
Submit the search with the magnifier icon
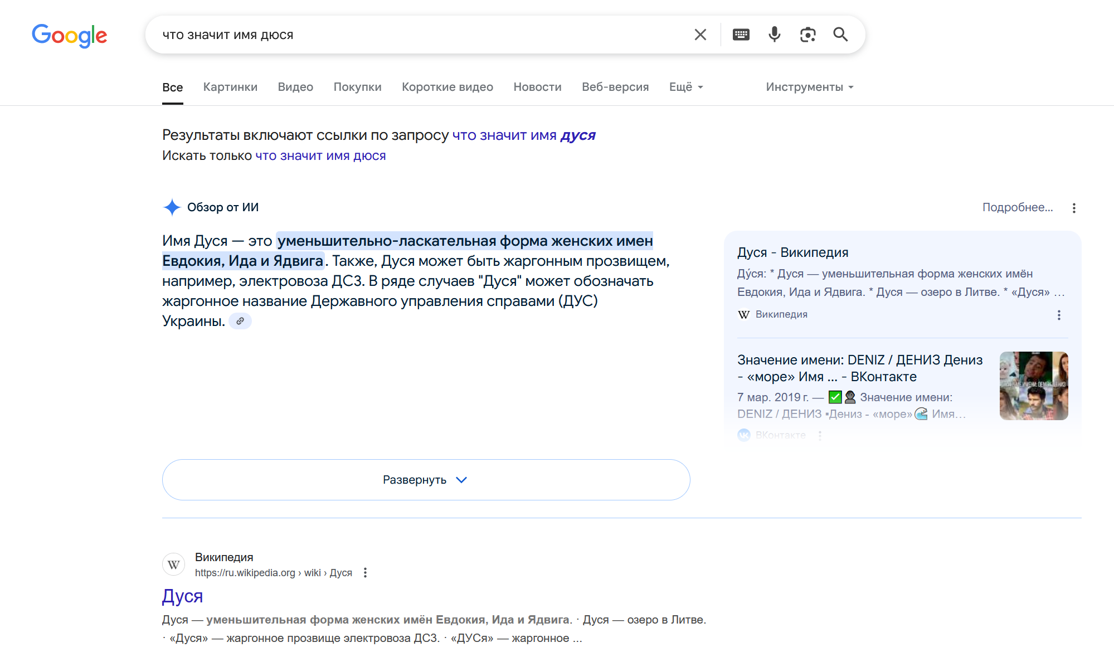click(840, 35)
